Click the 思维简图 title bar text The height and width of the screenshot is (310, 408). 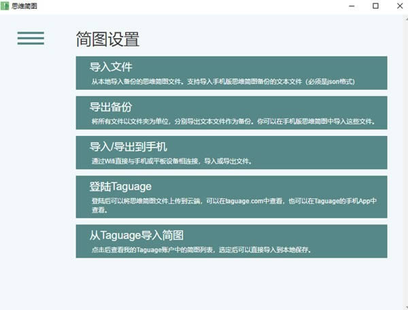click(x=25, y=5)
